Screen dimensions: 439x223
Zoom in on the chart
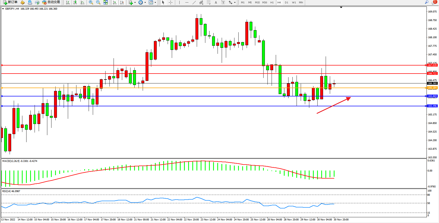(x=91, y=2)
